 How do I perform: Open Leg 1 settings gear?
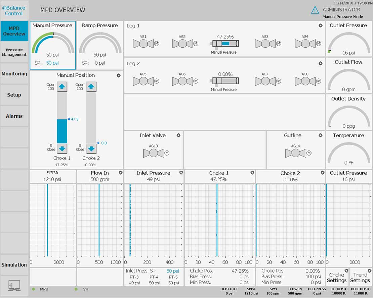tap(321, 26)
